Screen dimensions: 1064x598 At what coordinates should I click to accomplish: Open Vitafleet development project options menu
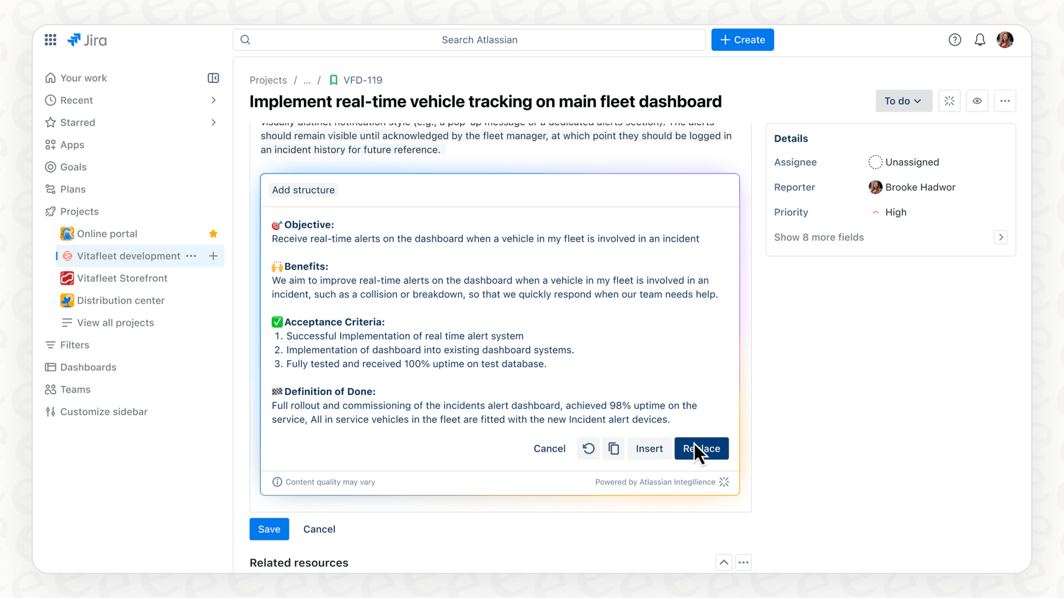(x=191, y=256)
